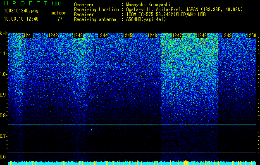This screenshot has width=260, height=165.
Task: Click the meteor label
Action: [59, 13]
